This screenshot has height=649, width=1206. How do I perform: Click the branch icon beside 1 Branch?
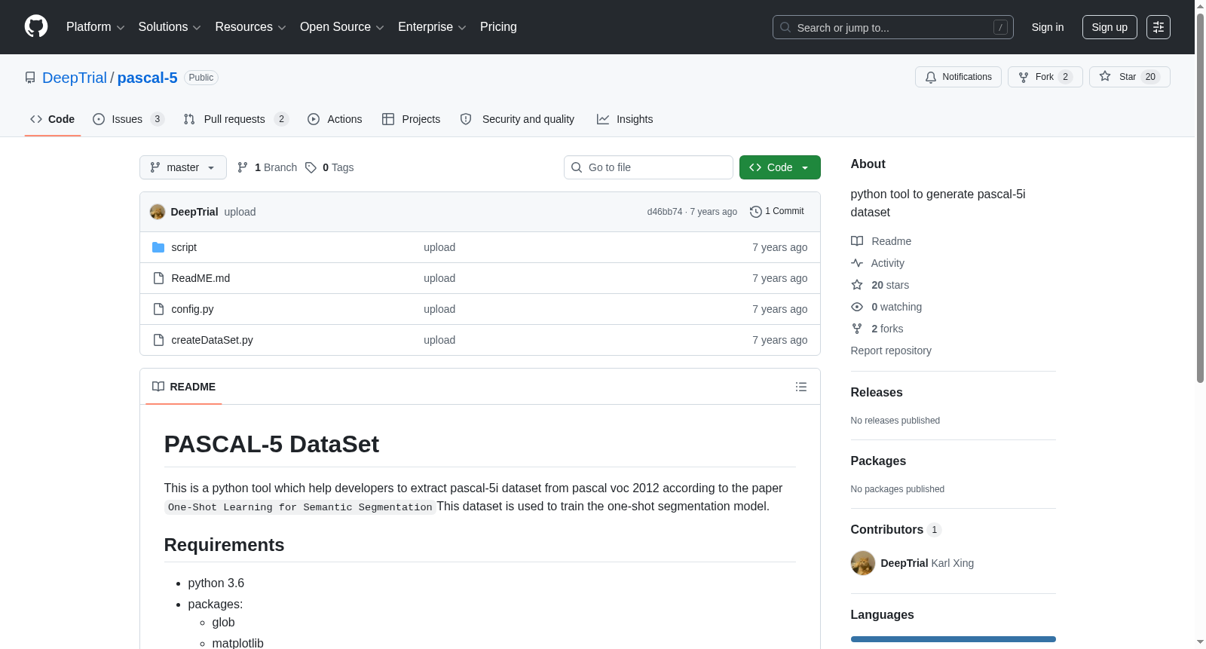(x=243, y=167)
